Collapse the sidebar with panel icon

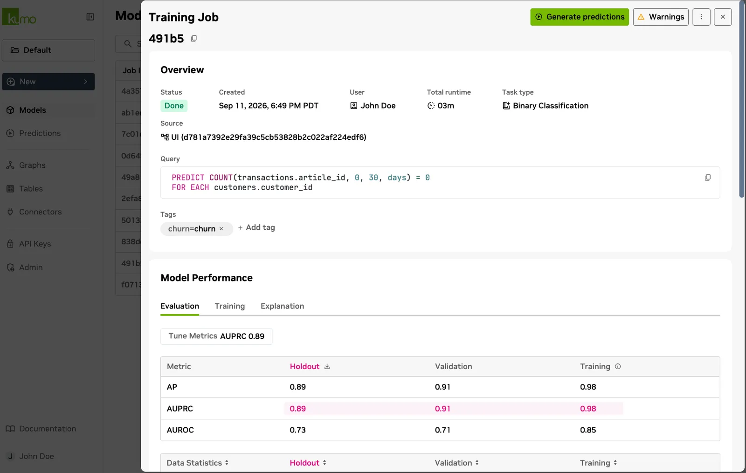[90, 17]
